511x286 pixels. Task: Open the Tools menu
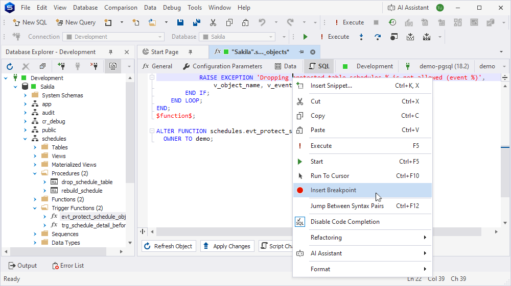pyautogui.click(x=195, y=8)
